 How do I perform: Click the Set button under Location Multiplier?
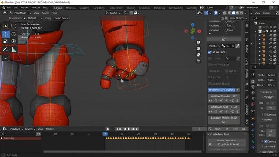click(x=224, y=122)
